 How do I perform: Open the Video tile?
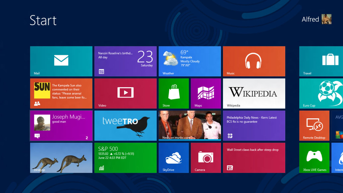click(x=125, y=93)
